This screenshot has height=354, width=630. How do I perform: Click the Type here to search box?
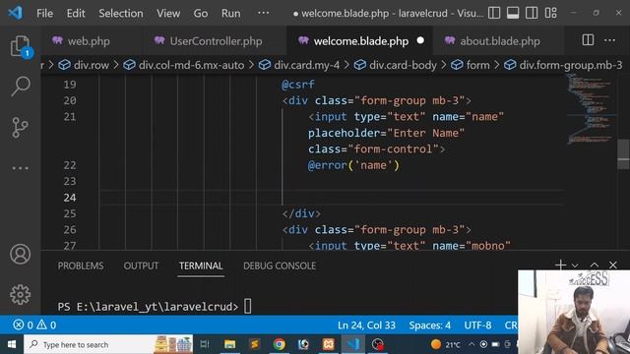[108, 344]
